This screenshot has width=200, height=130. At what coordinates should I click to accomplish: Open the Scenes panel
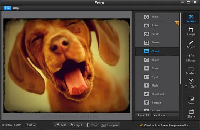[x=191, y=19]
